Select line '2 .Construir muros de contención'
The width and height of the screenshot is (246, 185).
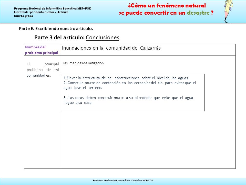tap(130, 83)
